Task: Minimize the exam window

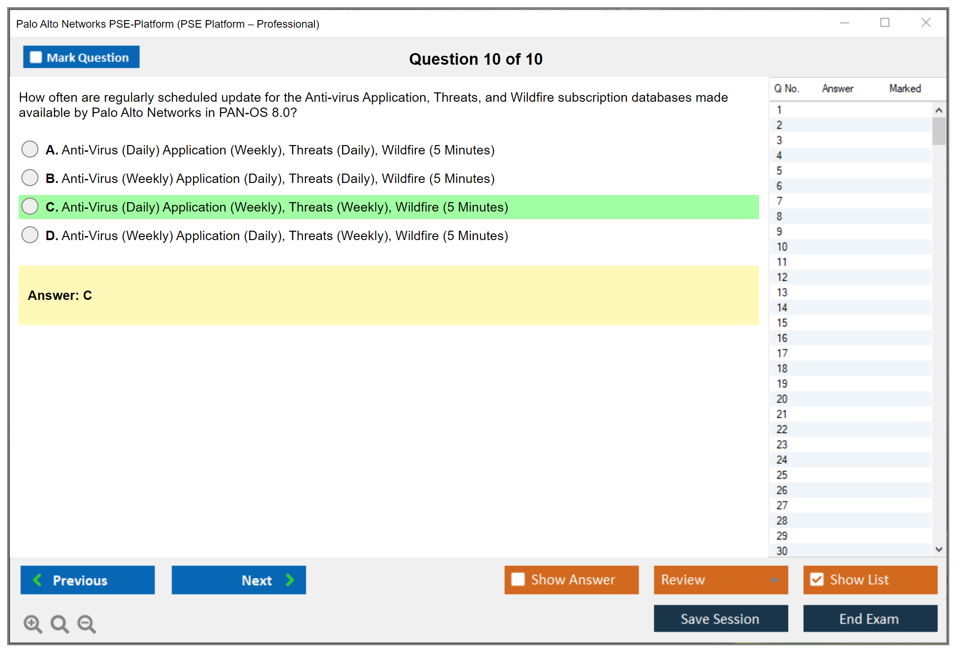Action: [x=844, y=23]
